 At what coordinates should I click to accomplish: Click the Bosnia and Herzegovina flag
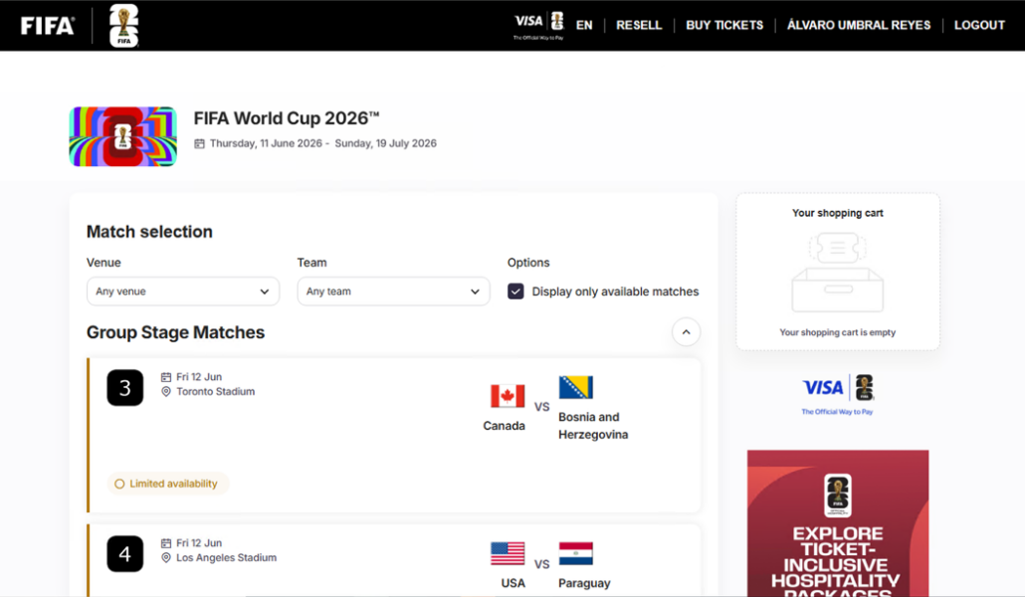pos(575,387)
